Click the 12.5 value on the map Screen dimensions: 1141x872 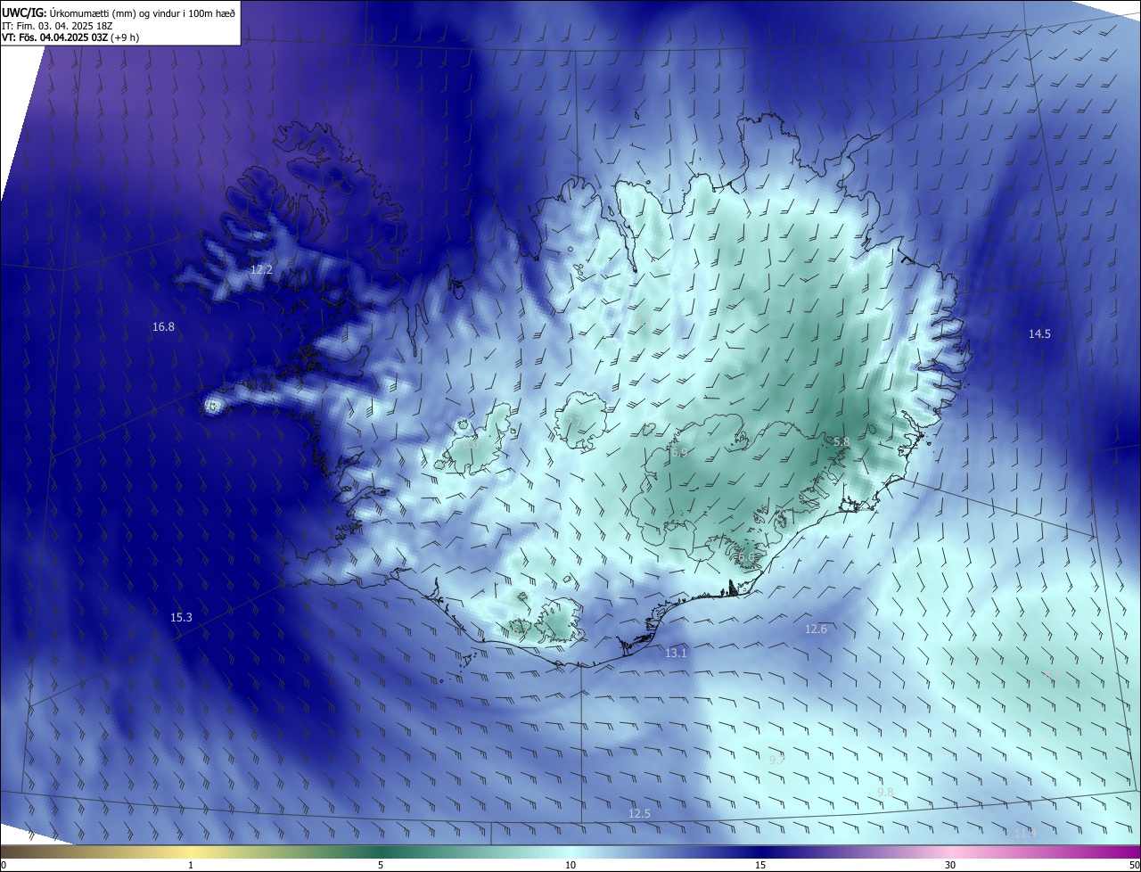pos(639,814)
